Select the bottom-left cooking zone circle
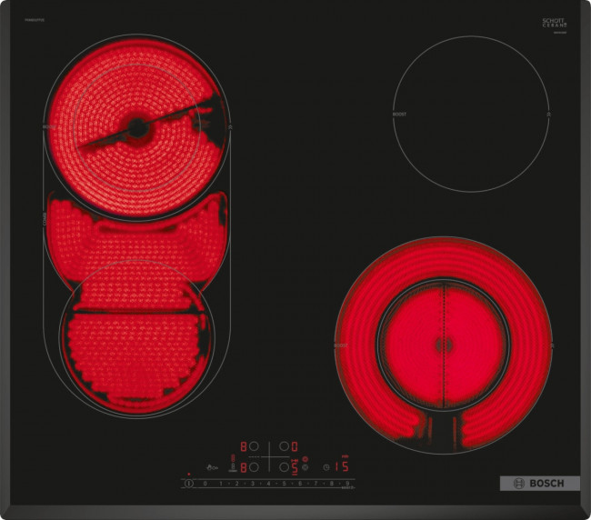591x520 pixels. 256,467
